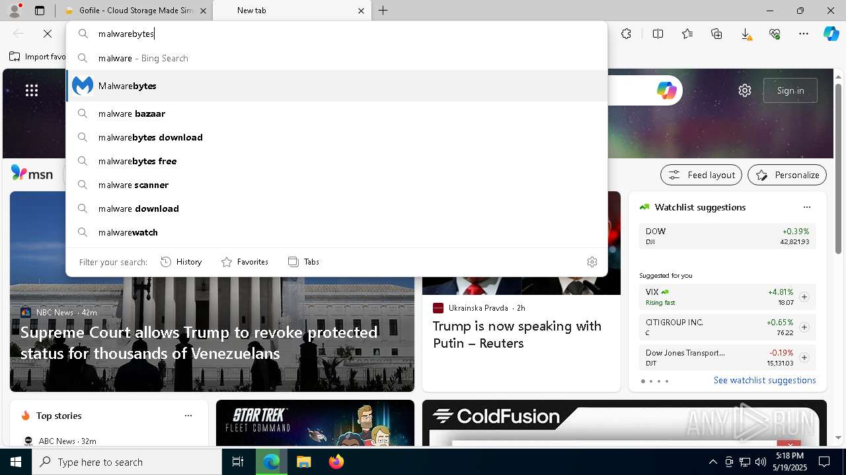Open volume control in system tray
The width and height of the screenshot is (846, 475).
[760, 462]
